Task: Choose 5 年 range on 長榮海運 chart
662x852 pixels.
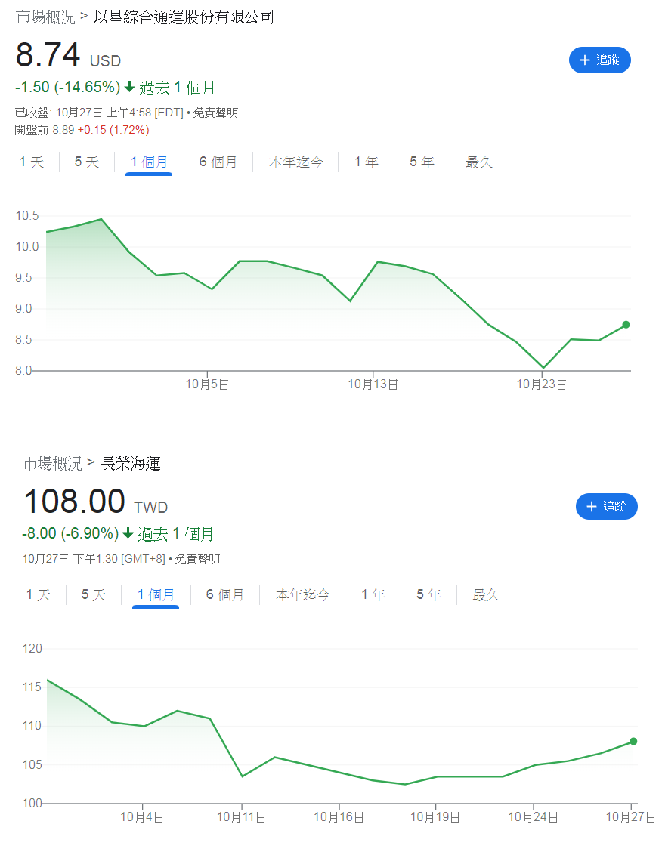Action: point(428,595)
